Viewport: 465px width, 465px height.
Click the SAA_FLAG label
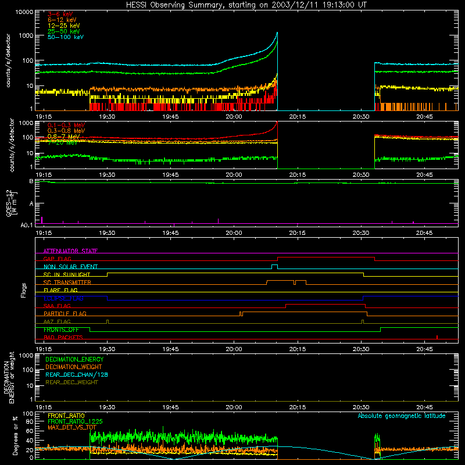point(57,306)
